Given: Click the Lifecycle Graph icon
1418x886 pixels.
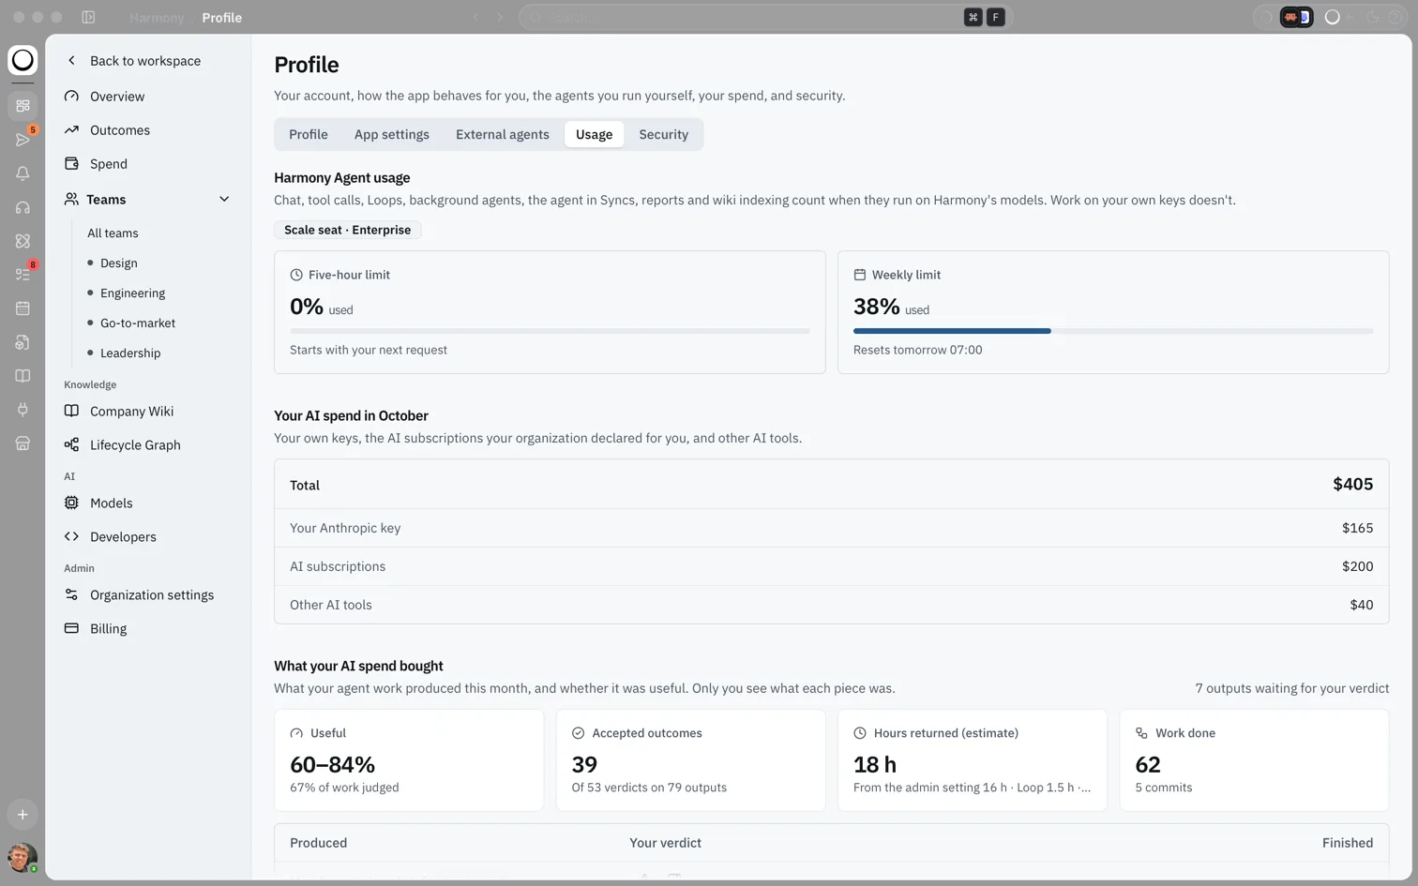Looking at the screenshot, I should [71, 444].
